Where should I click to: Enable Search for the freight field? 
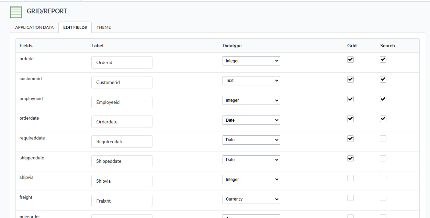(383, 198)
